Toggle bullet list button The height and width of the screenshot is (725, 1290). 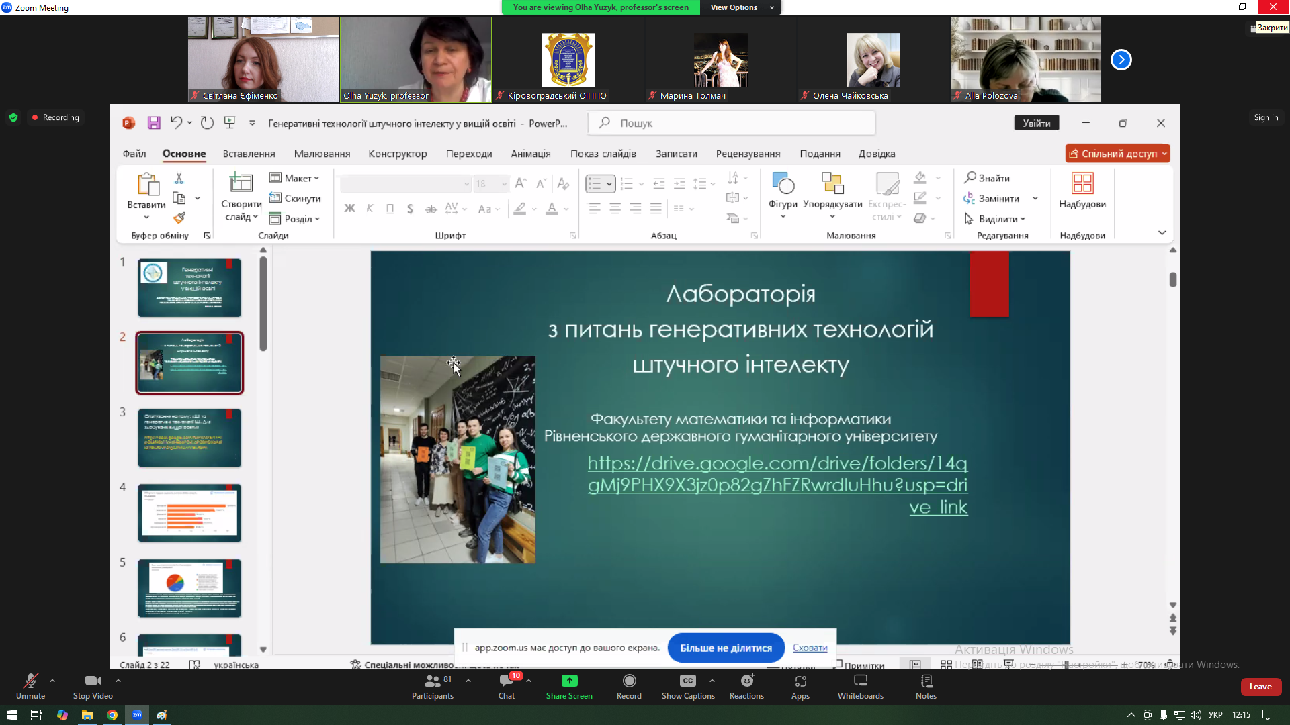coord(595,183)
